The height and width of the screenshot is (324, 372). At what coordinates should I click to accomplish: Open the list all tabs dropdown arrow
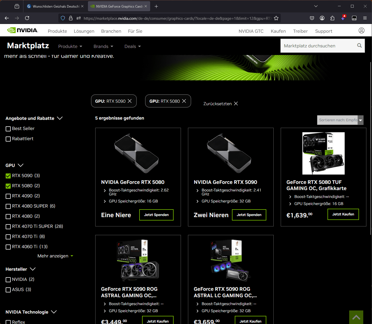(316, 6)
